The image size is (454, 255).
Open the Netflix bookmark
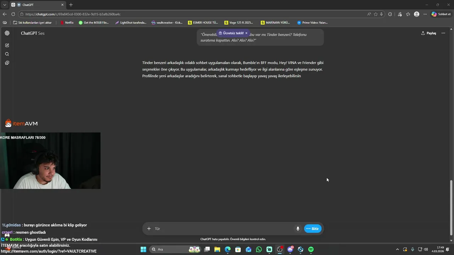(x=67, y=23)
